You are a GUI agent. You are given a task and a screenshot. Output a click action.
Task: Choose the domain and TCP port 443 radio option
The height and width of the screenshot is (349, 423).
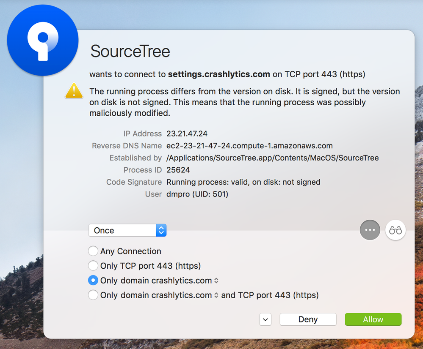(93, 295)
